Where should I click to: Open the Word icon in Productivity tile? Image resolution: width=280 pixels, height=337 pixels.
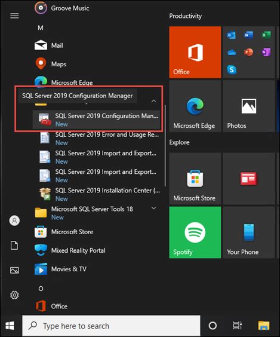[x=248, y=35]
